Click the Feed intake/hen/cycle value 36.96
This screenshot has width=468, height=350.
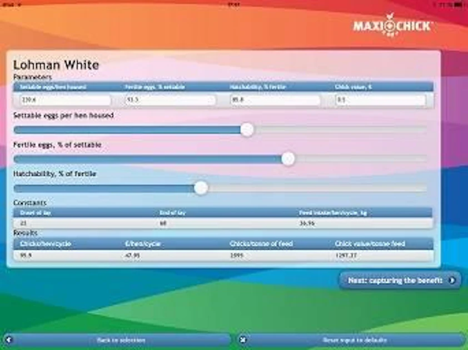307,223
